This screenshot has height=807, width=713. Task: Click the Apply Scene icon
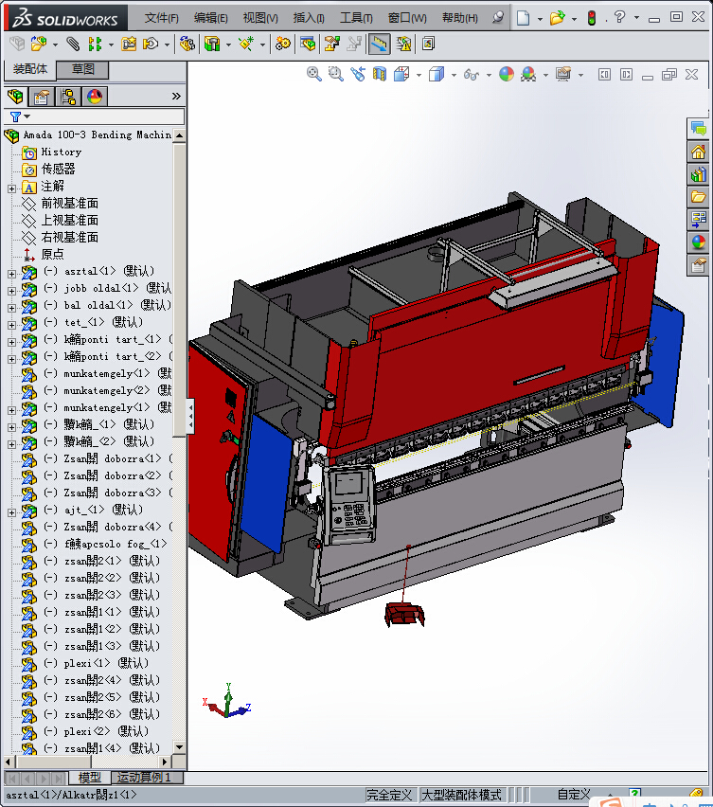click(x=528, y=74)
